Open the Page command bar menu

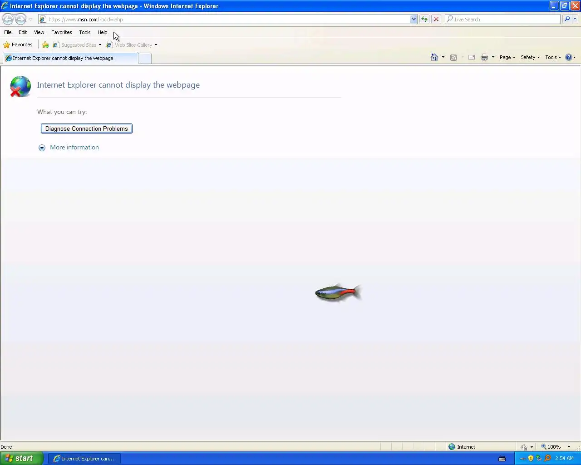pyautogui.click(x=507, y=57)
